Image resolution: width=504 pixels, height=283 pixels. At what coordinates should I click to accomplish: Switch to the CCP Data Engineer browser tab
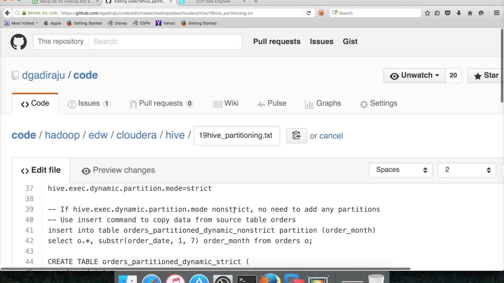click(x=213, y=2)
